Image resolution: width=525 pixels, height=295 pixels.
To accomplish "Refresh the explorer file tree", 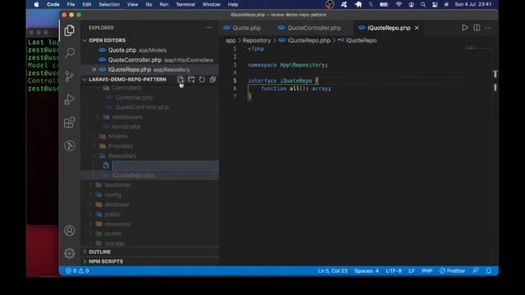I will pyautogui.click(x=202, y=79).
